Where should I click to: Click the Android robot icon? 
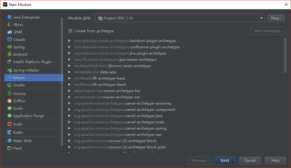10,54
